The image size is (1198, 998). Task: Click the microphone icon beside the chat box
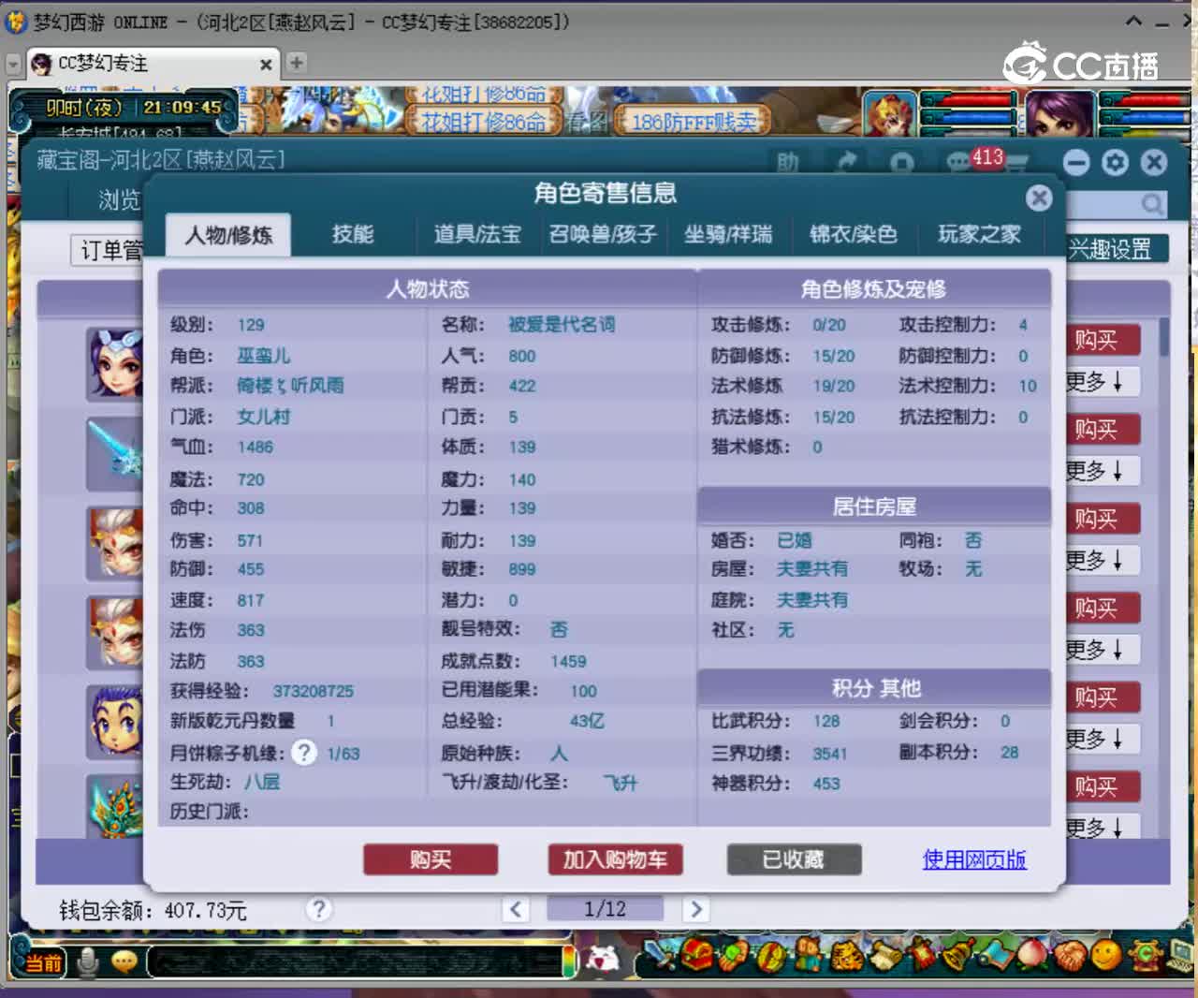(x=88, y=961)
